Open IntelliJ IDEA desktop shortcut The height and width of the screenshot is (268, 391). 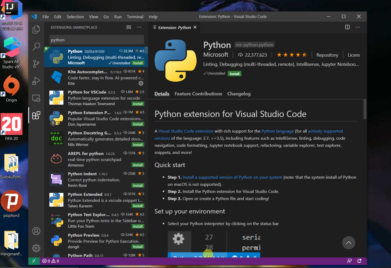coord(11,15)
